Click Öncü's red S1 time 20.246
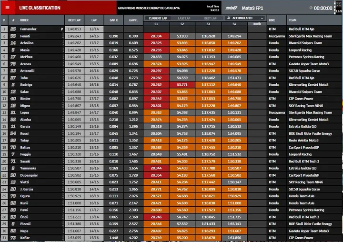Screen dimensions: 343x242 coord(156,217)
